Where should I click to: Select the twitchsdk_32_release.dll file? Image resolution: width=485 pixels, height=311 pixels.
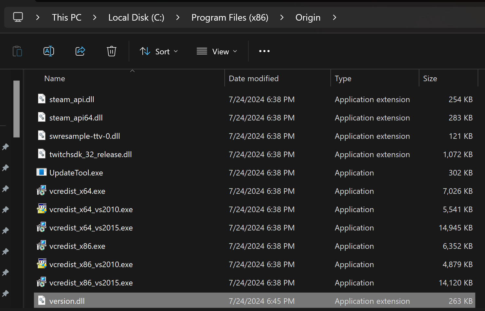(90, 155)
